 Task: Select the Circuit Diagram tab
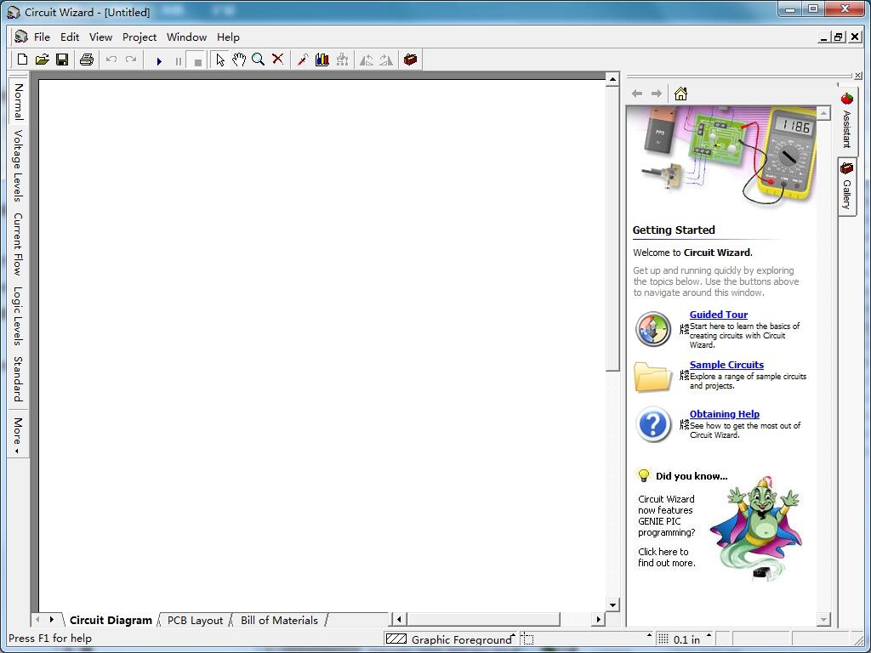pos(111,620)
